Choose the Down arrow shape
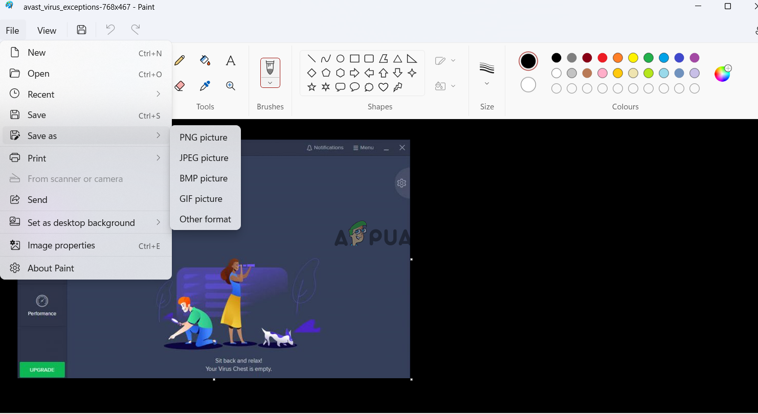The width and height of the screenshot is (758, 414). (397, 73)
